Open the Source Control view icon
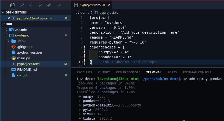 31,5
